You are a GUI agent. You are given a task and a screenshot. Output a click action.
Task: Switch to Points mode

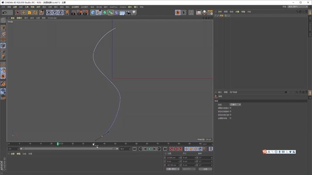(x=3, y=45)
